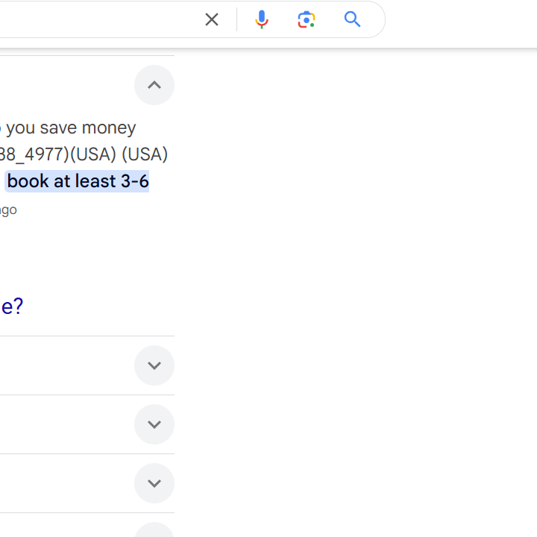Open Search by image camera lens icon

coord(307,19)
